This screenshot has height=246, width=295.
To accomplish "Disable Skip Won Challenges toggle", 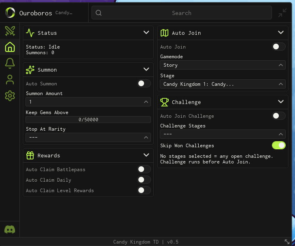I will tap(279, 145).
